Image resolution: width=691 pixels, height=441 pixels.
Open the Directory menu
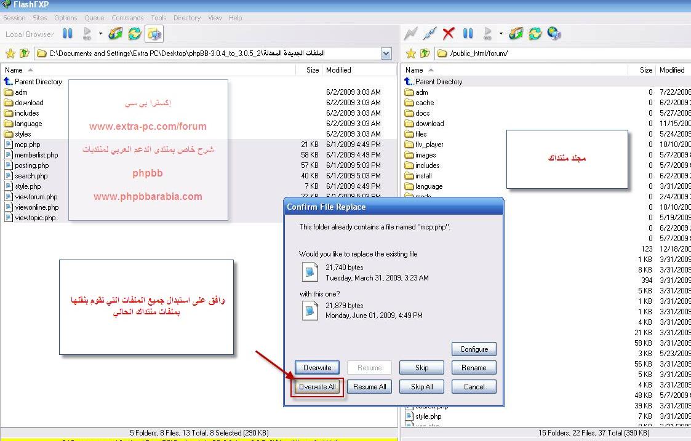(x=187, y=18)
